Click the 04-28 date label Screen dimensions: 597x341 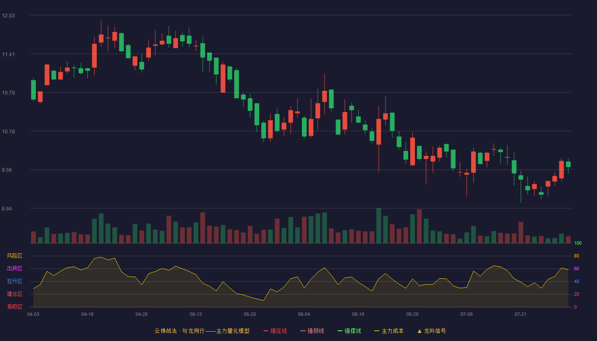(x=142, y=315)
